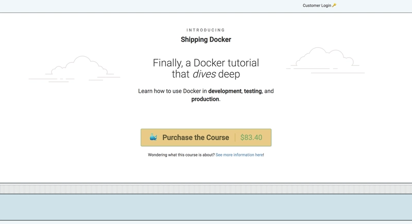This screenshot has height=224, width=412.
Task: Click the $83.40 price on the button
Action: pyautogui.click(x=251, y=137)
